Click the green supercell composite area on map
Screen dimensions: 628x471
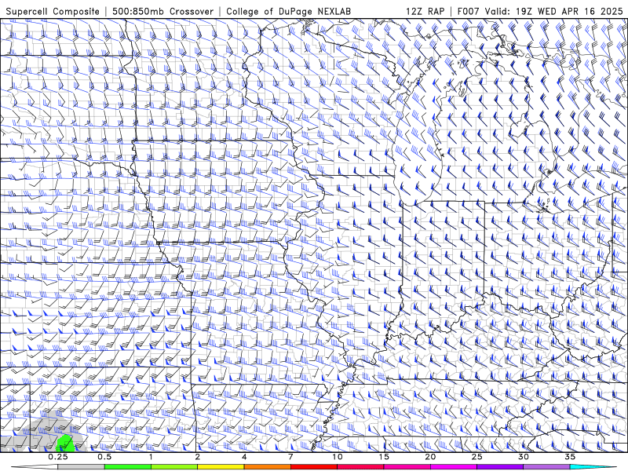(65, 443)
